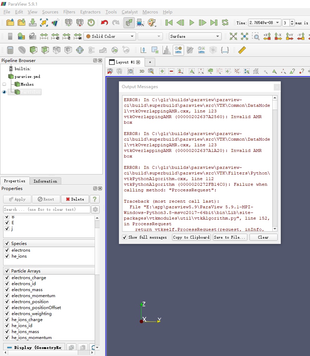
Task: Toggle animation loop button
Action: click(x=225, y=23)
